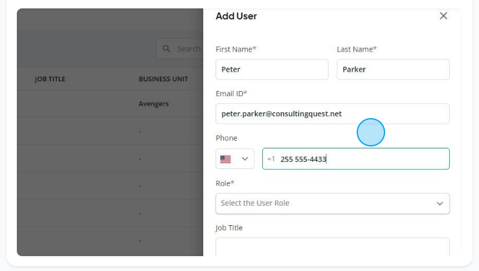The width and height of the screenshot is (479, 271).
Task: Click the JOB TITLE column header
Action: [50, 79]
